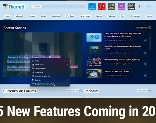This screenshot has width=156, height=123.
Task: Open Windows Weekly 963 article
Action: click(x=122, y=60)
